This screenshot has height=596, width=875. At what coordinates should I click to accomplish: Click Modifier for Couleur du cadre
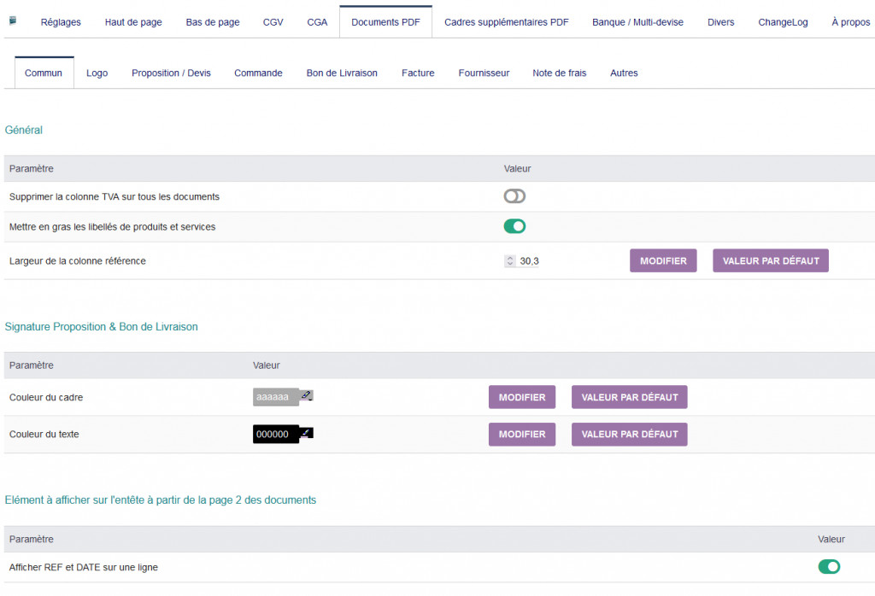coord(522,397)
